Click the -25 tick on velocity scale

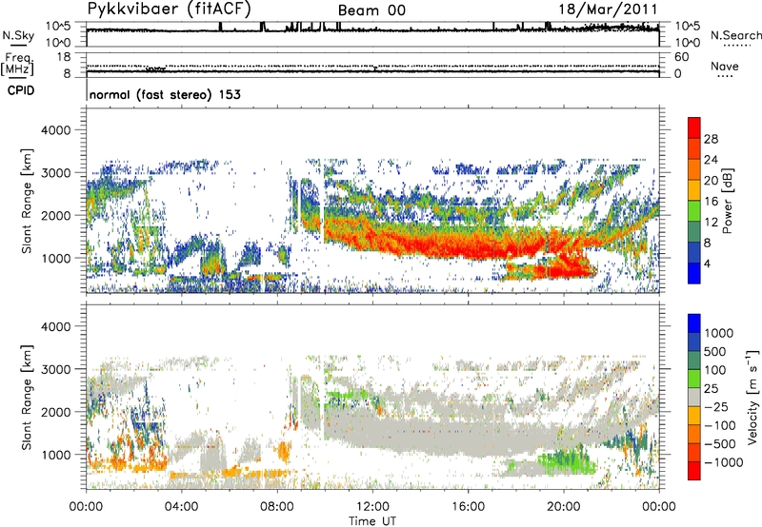tap(716, 406)
